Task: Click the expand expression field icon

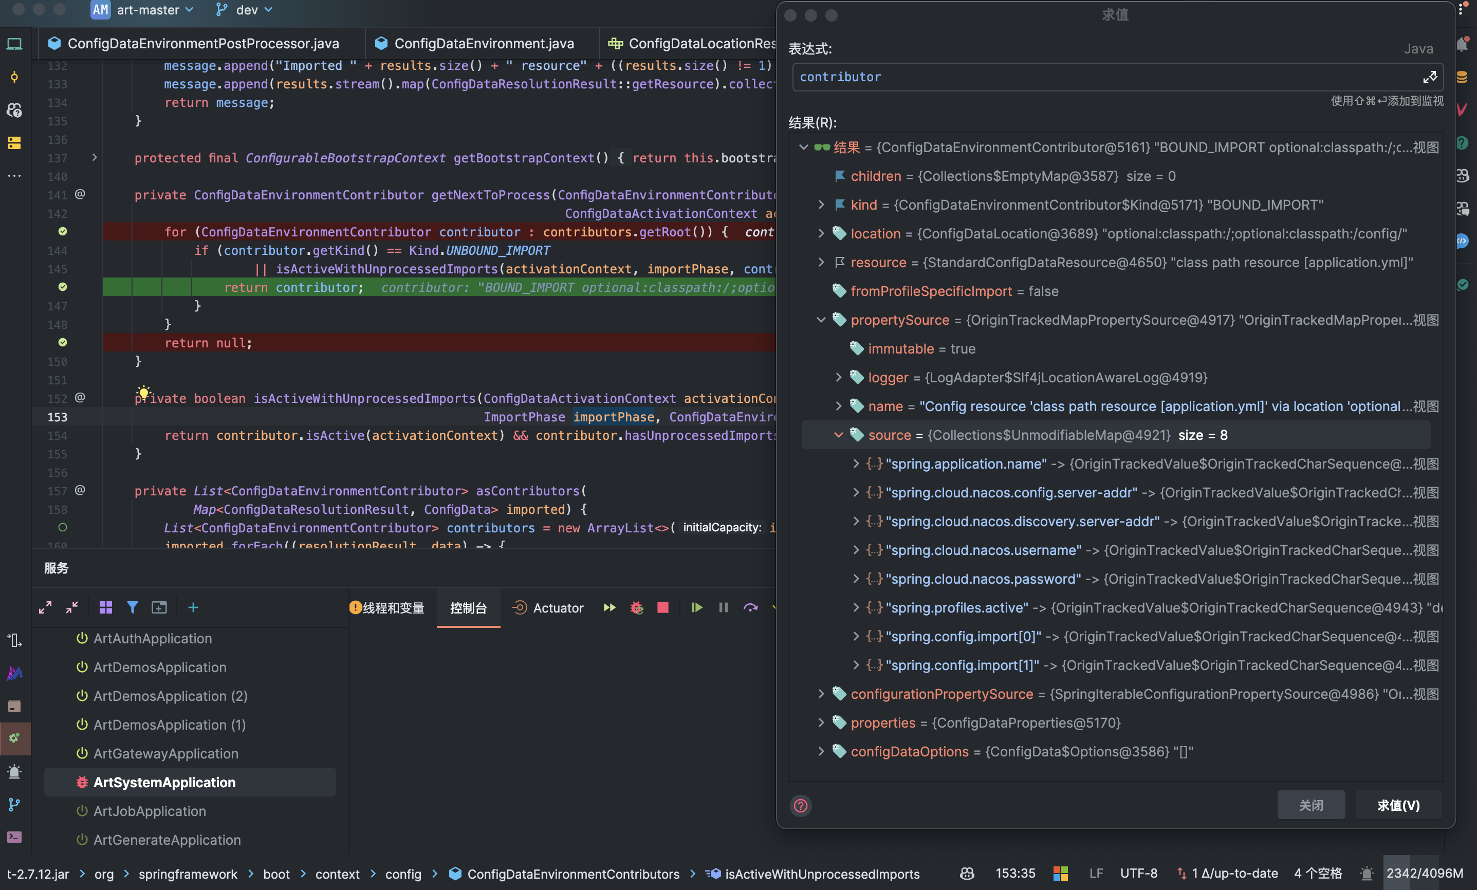Action: coord(1430,77)
